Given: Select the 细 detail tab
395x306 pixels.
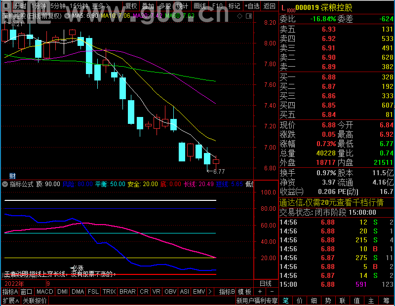Looking at the screenshot, I should point(314,301).
